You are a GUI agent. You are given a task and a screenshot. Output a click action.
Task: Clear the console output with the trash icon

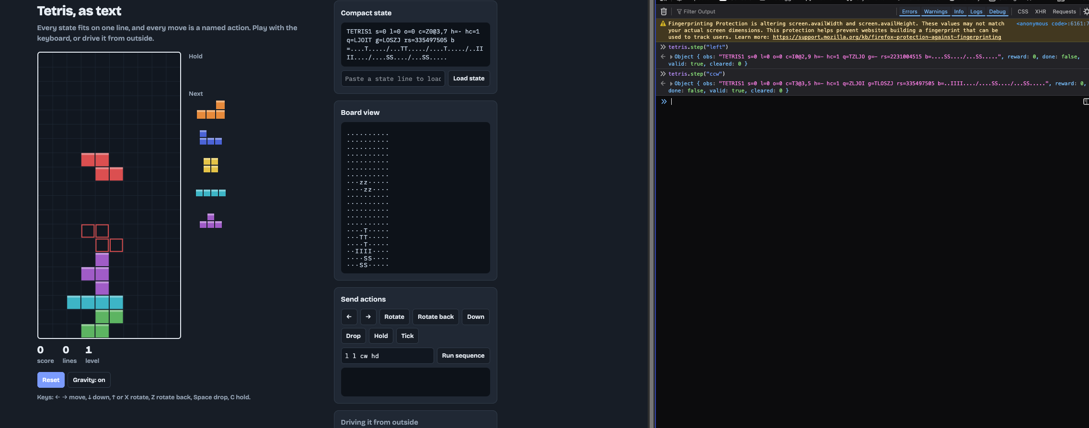coord(664,11)
